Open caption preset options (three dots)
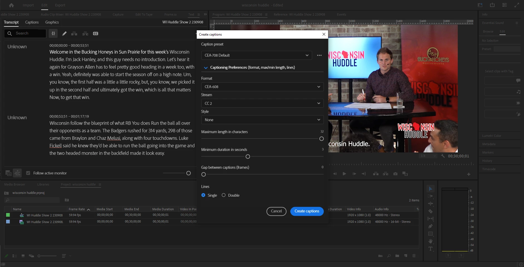Screen dimensions: 524x267 (x=319, y=55)
